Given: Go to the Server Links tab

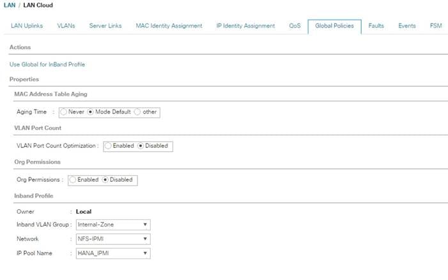Looking at the screenshot, I should click(105, 26).
